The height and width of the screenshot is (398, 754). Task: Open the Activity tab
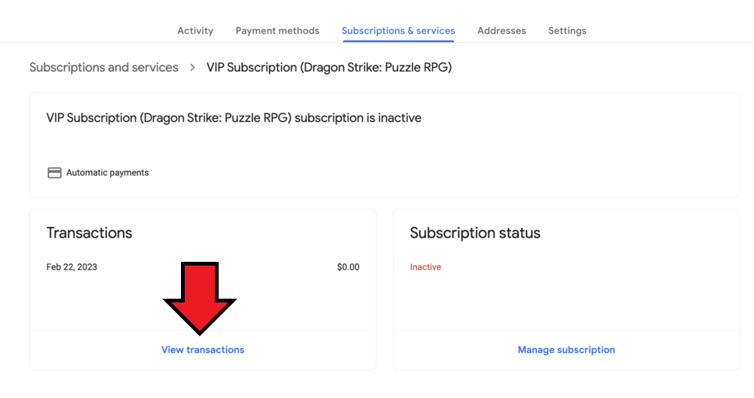[x=195, y=31]
